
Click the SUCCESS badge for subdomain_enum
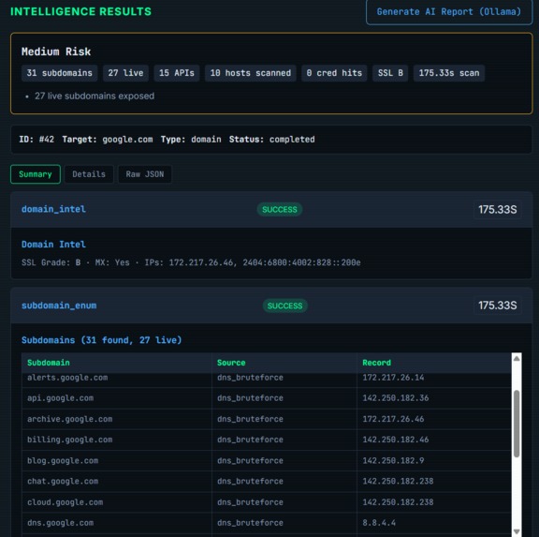285,306
